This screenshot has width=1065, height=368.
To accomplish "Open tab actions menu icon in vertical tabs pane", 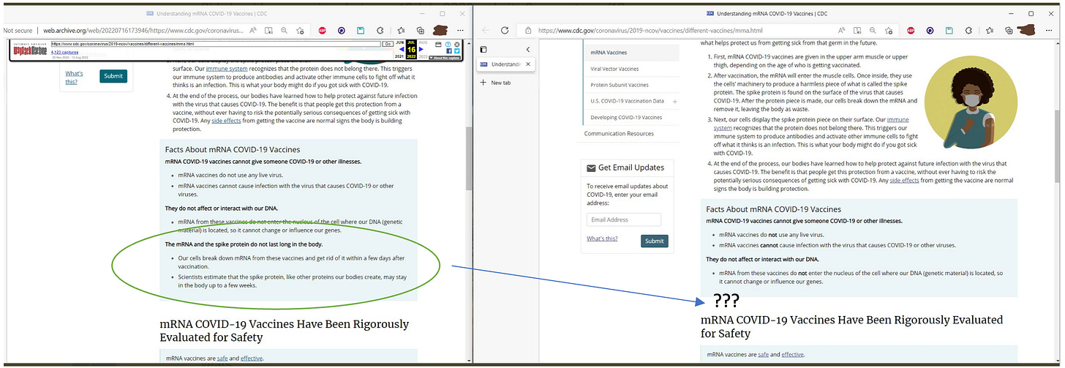I will 484,49.
